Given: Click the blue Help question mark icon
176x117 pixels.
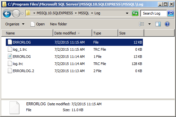Looking at the screenshot, I should (167, 24).
